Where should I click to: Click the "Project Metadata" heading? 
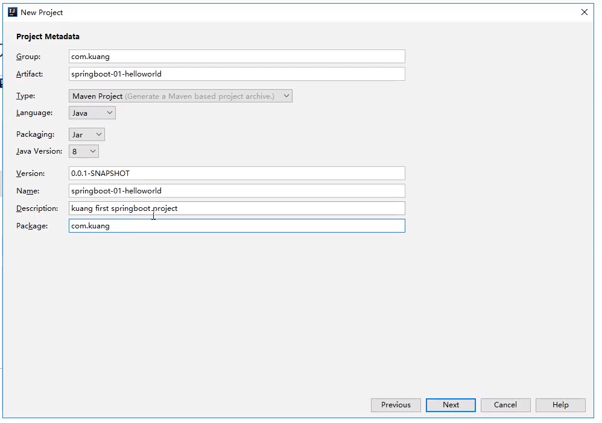[x=48, y=37]
